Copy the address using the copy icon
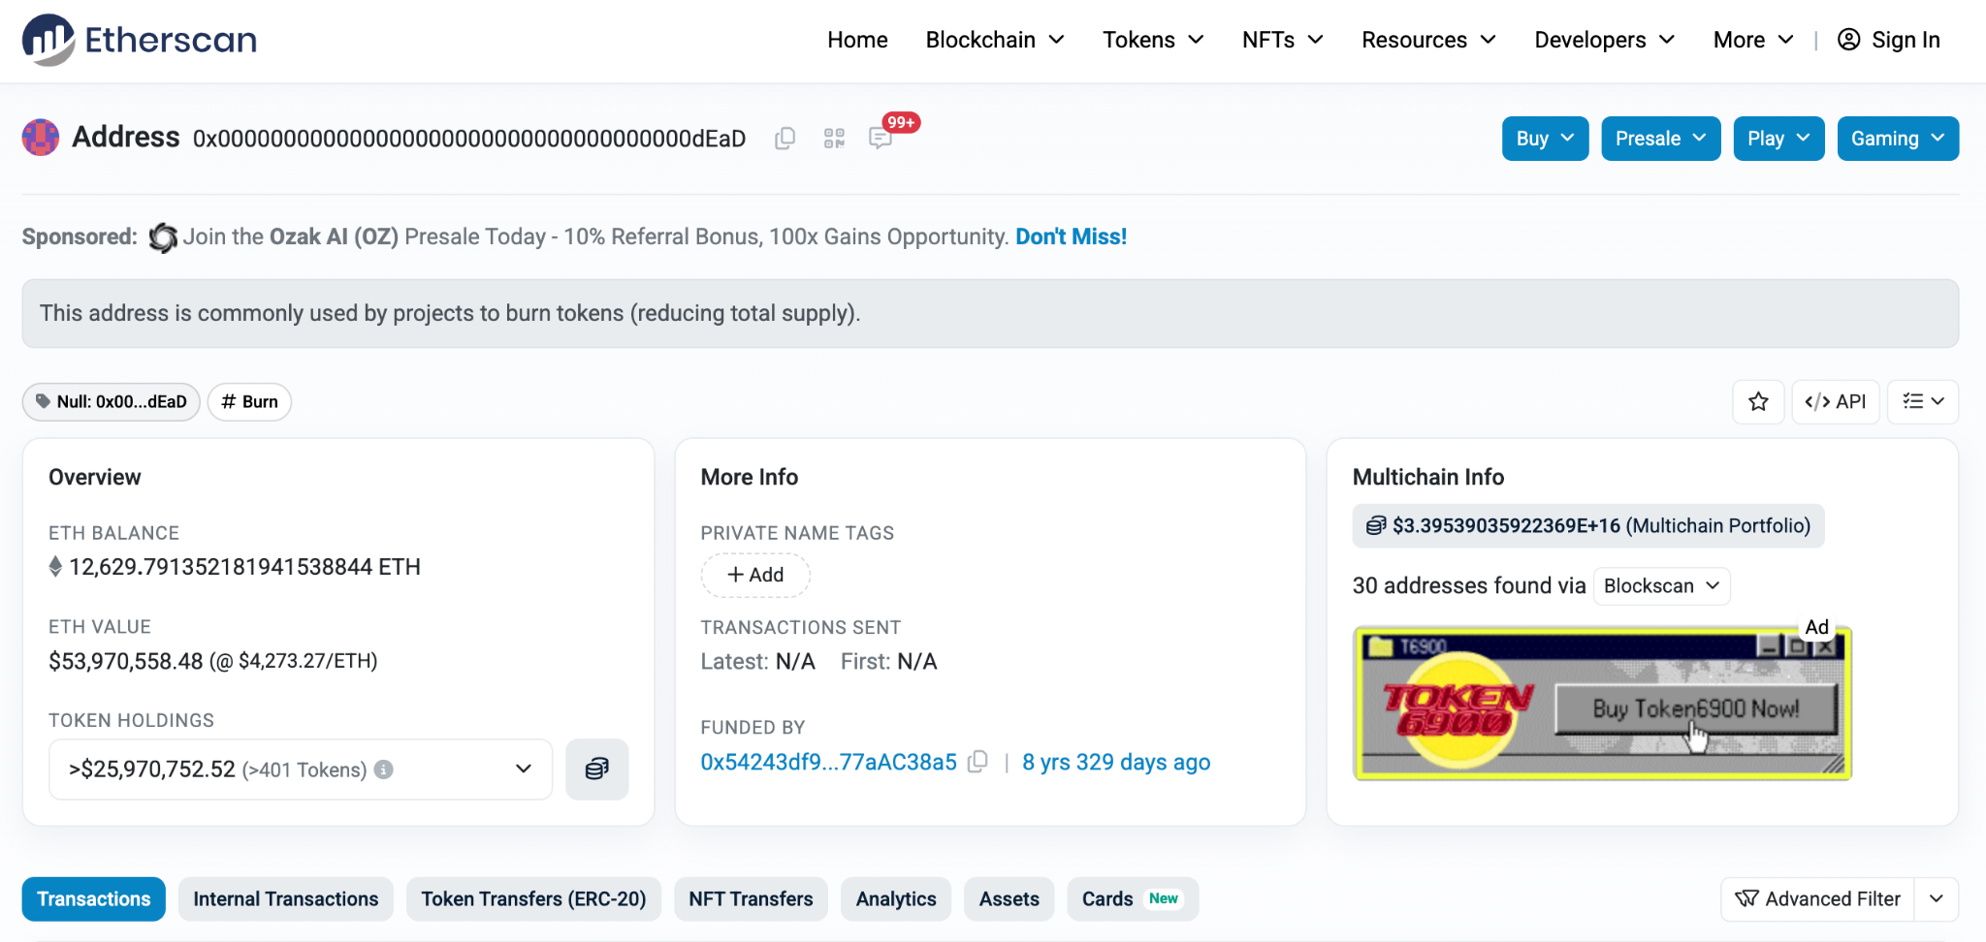The height and width of the screenshot is (942, 1986). (785, 139)
